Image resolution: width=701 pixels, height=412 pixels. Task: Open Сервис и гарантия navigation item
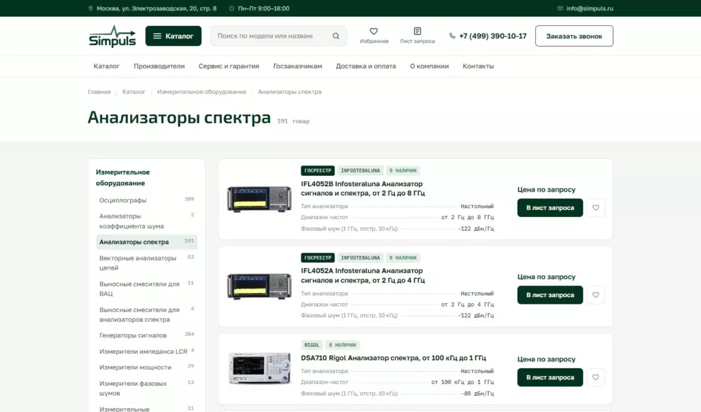click(x=229, y=66)
